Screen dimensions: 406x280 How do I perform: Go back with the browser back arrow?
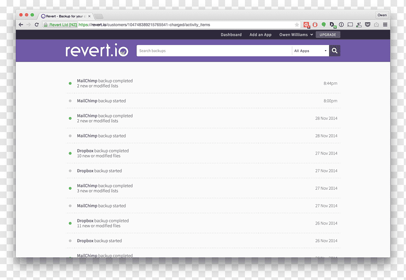coord(21,25)
